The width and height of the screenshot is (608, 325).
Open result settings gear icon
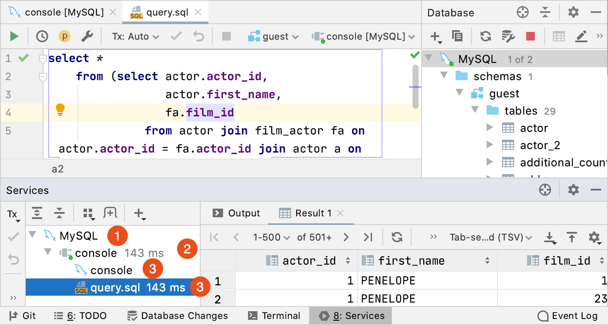[x=594, y=237]
